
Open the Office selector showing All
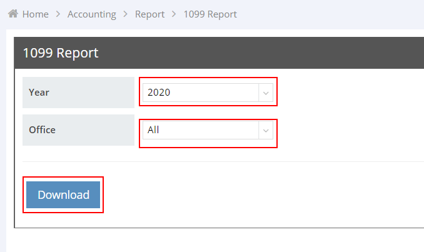pyautogui.click(x=200, y=130)
